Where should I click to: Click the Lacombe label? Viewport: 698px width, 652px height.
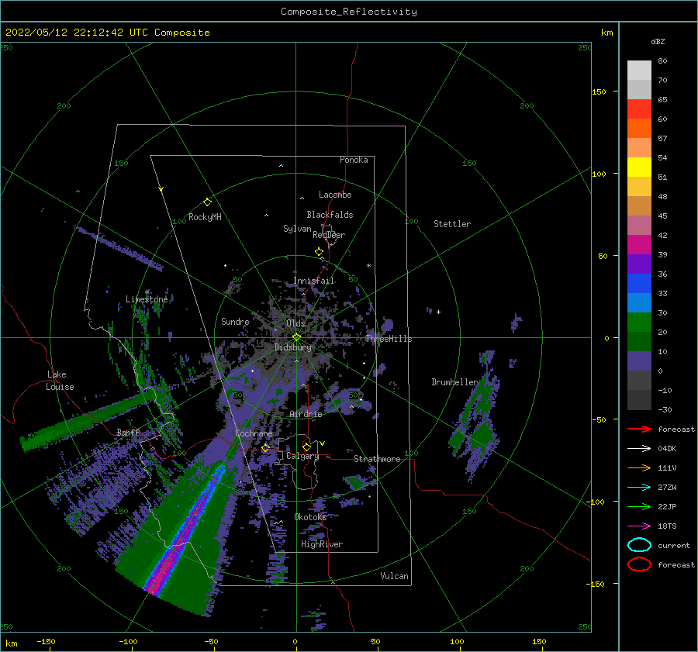(x=335, y=195)
